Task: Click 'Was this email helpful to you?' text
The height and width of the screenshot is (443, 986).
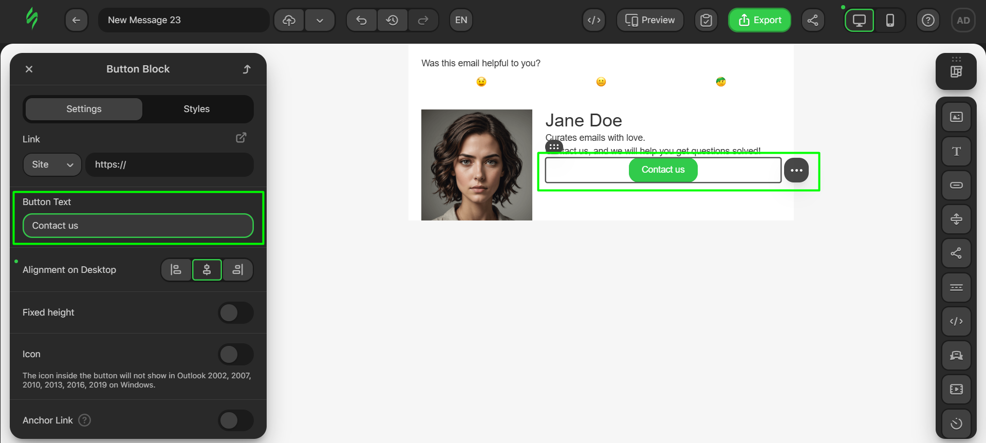Action: pos(481,63)
